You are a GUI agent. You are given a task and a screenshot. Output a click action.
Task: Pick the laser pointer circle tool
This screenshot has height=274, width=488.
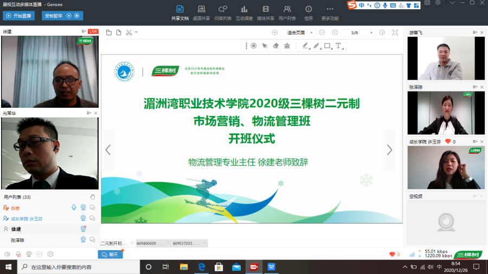coord(253,46)
